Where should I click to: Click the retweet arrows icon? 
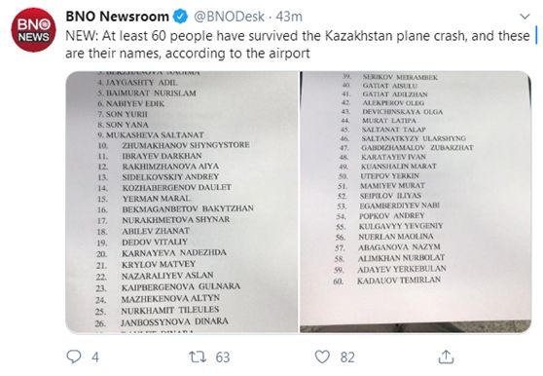[198, 357]
